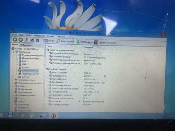The height and width of the screenshot is (131, 175).
Task: Open the Вид menu
Action: click(x=21, y=35)
